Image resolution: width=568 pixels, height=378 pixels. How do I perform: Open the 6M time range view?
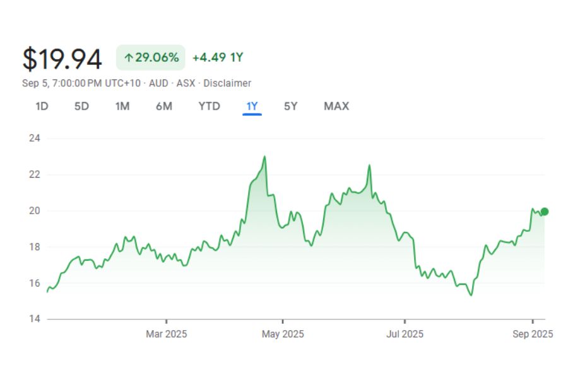click(163, 106)
